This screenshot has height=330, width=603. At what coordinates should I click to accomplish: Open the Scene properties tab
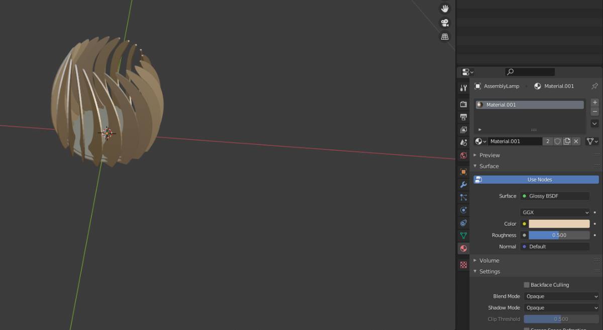[x=463, y=142]
